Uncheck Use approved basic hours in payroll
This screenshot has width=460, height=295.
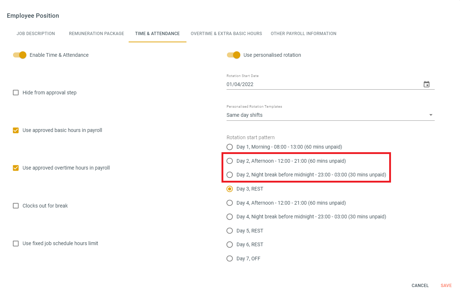point(16,130)
